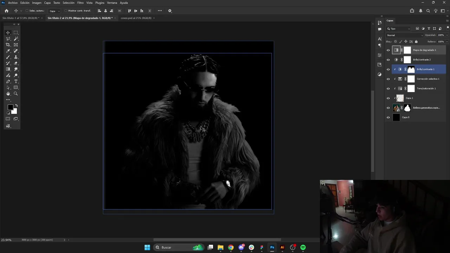The width and height of the screenshot is (450, 253).
Task: Open the Filtro menu
Action: pos(81,3)
